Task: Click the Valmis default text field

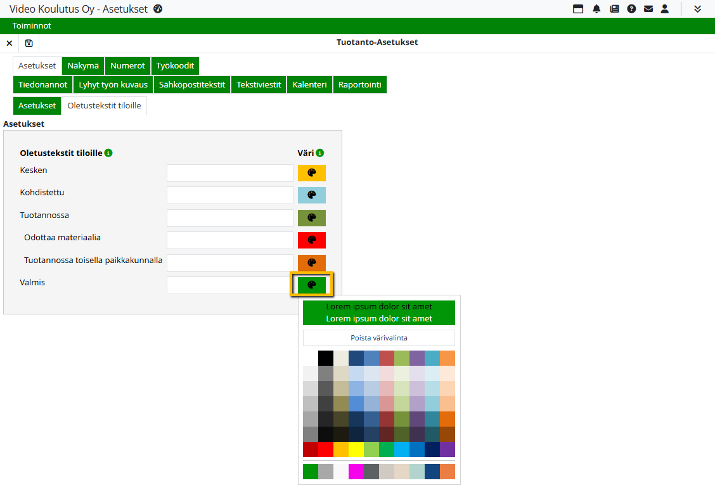Action: click(229, 285)
